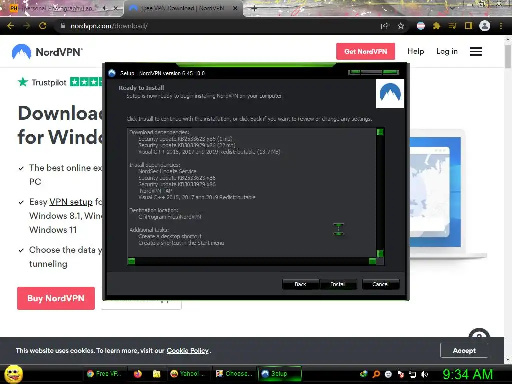Open the hamburger menu on NordVPN site

point(476,51)
